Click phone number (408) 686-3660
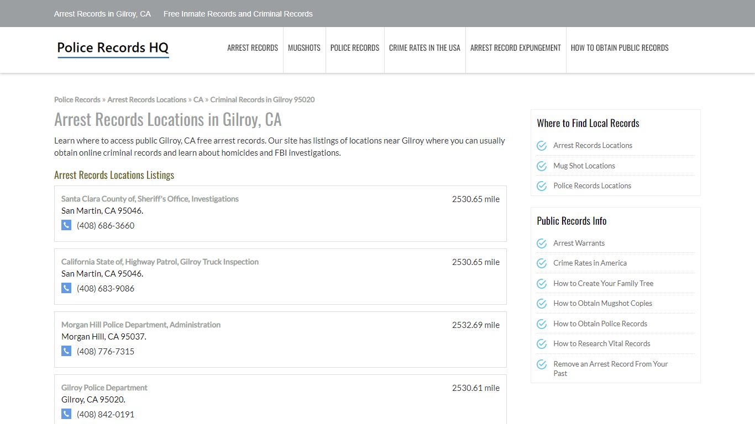This screenshot has width=755, height=424. click(106, 225)
